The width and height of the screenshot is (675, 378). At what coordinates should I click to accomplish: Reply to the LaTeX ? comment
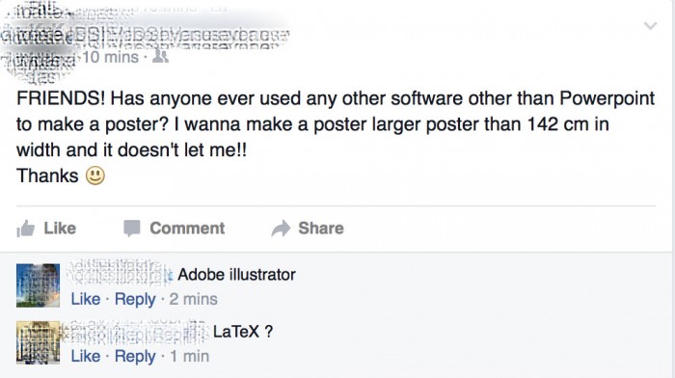(135, 357)
